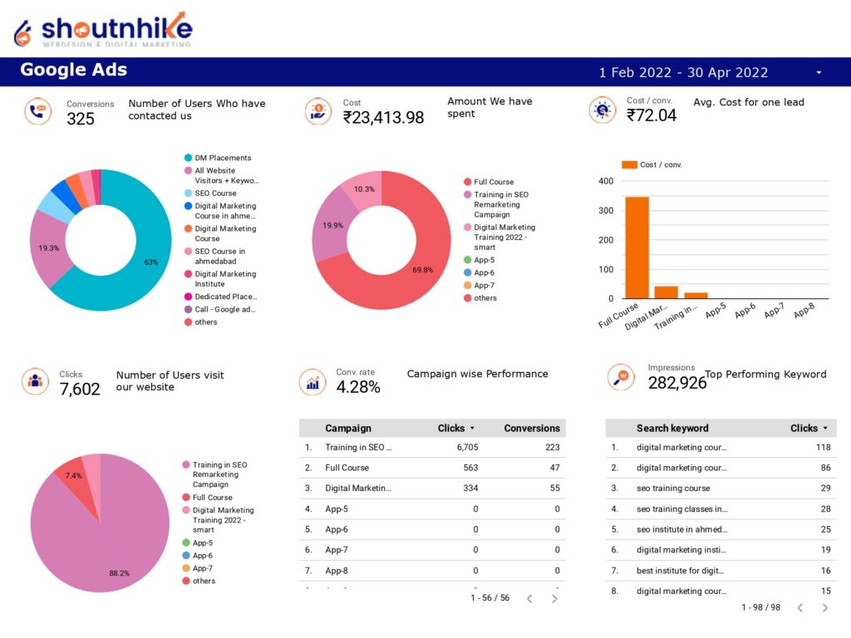Select App-7 row in Campaign table

[x=432, y=550]
